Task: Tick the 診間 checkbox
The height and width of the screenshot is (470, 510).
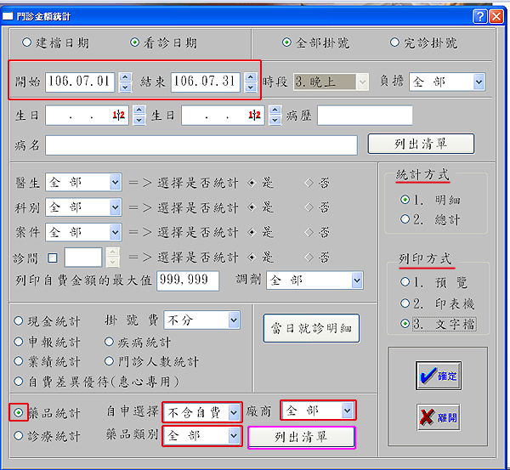Action: pyautogui.click(x=54, y=258)
